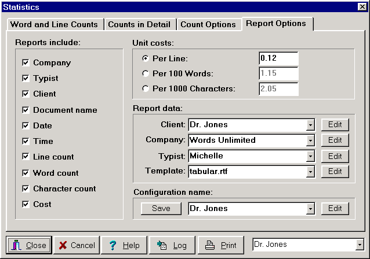Uncheck the Company report checkbox
The width and height of the screenshot is (370, 259).
point(26,62)
